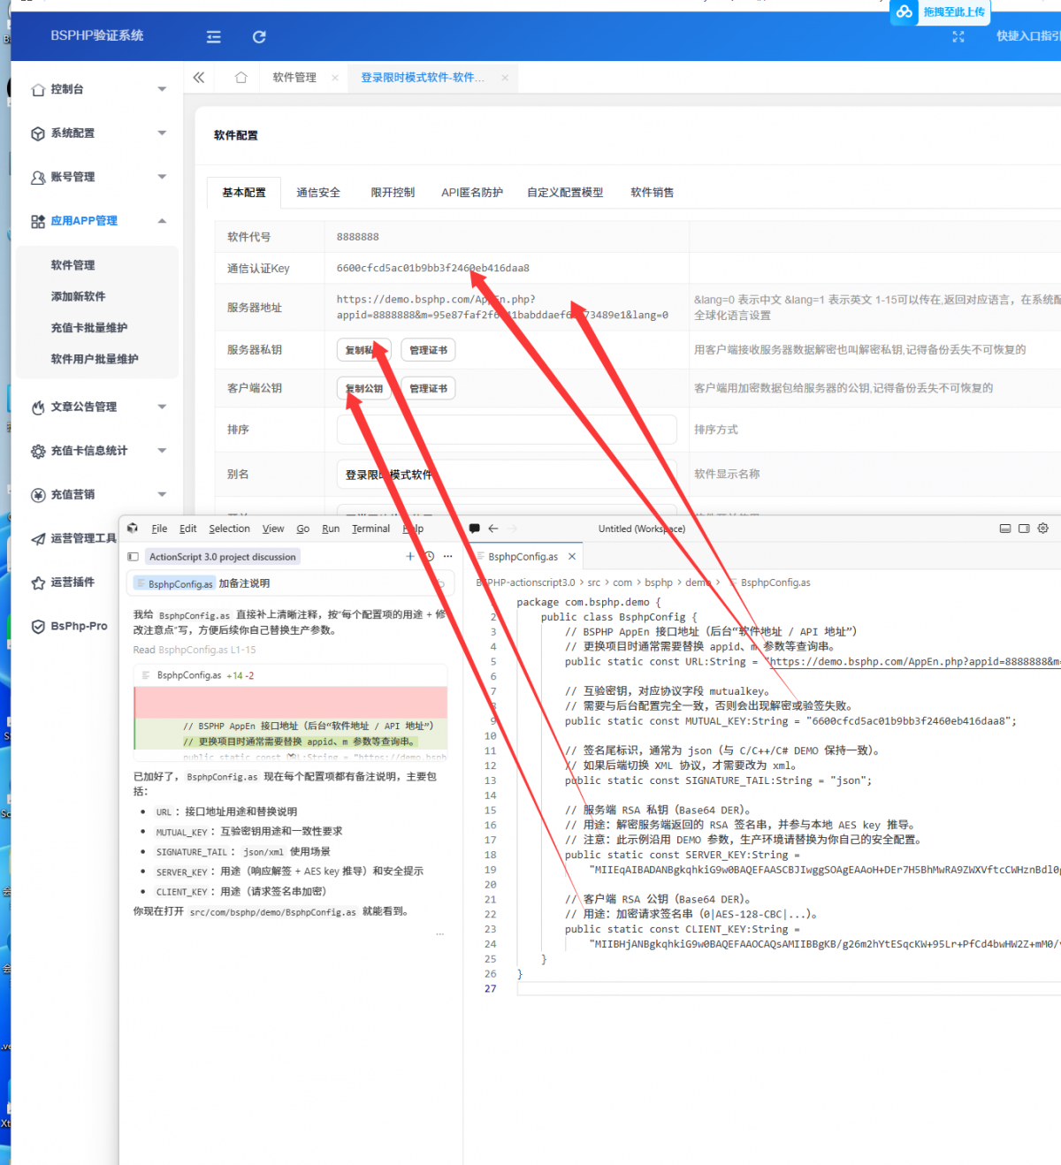Click the BsPhp-Pro shield icon
Image resolution: width=1061 pixels, height=1165 pixels.
[38, 627]
